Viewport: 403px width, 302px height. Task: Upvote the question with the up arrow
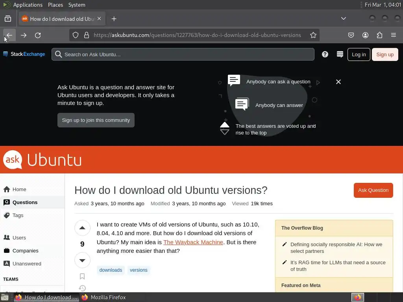pos(82,228)
